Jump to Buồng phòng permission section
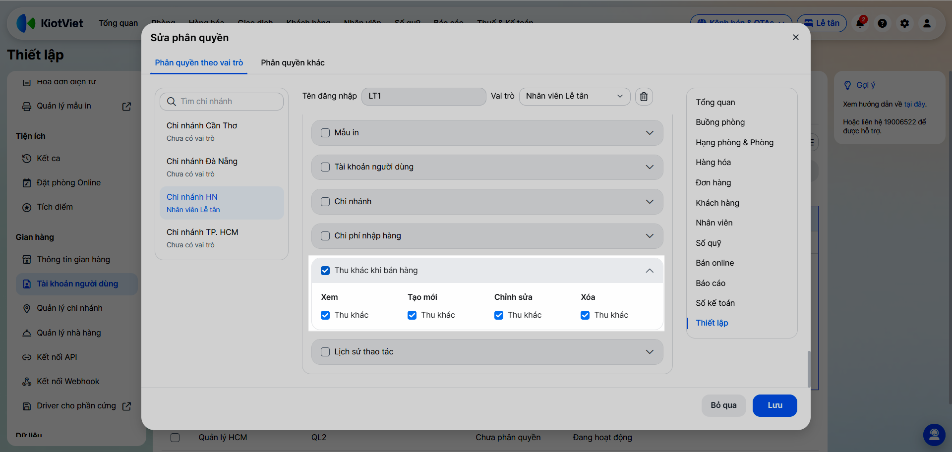The height and width of the screenshot is (452, 952). point(720,122)
